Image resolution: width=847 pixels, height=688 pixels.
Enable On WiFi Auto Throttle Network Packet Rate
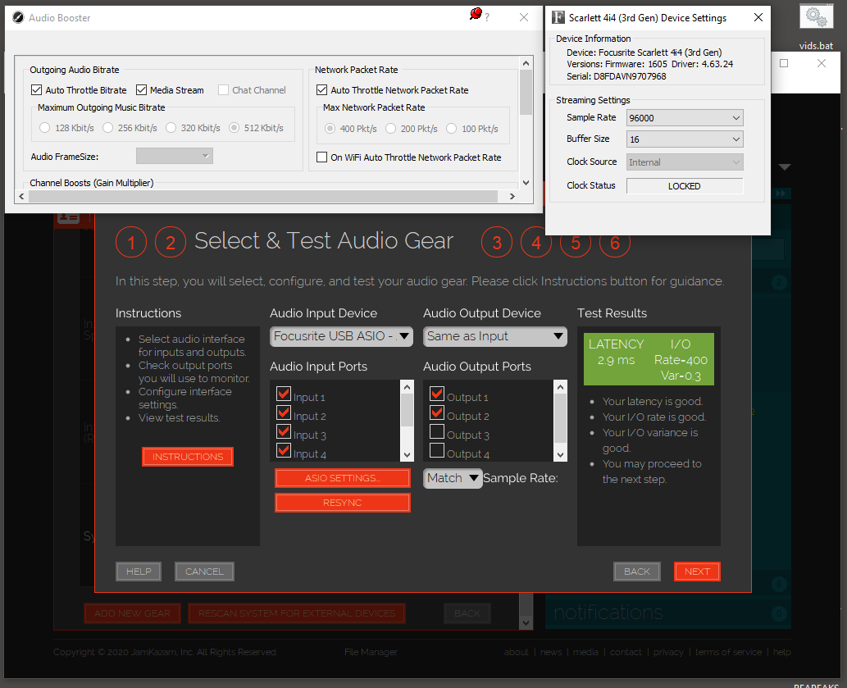[x=322, y=157]
